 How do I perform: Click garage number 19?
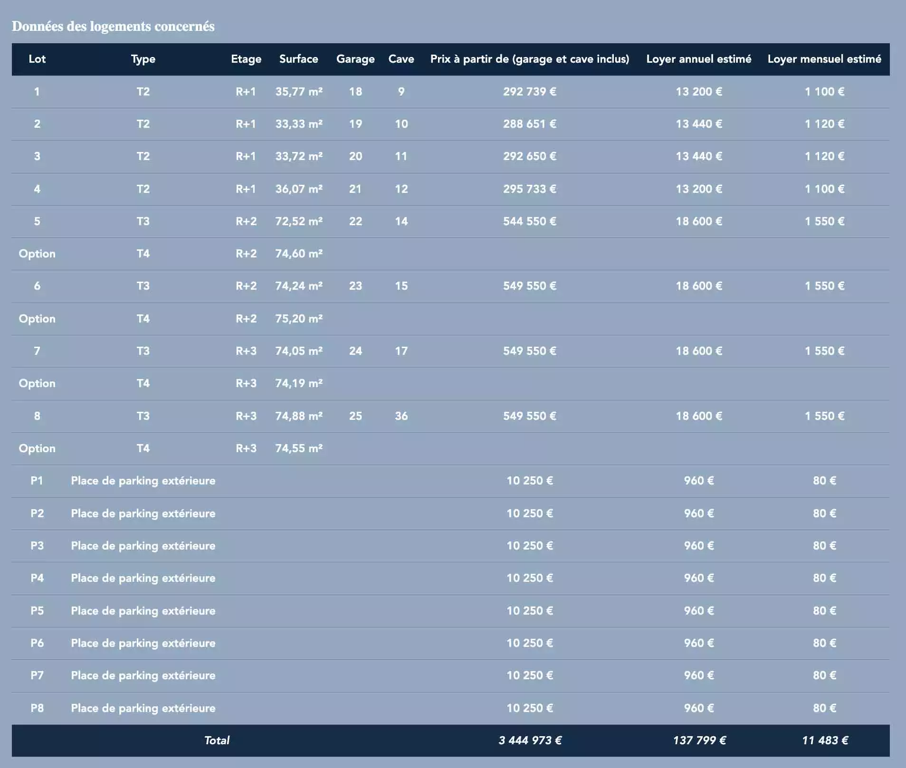[355, 124]
